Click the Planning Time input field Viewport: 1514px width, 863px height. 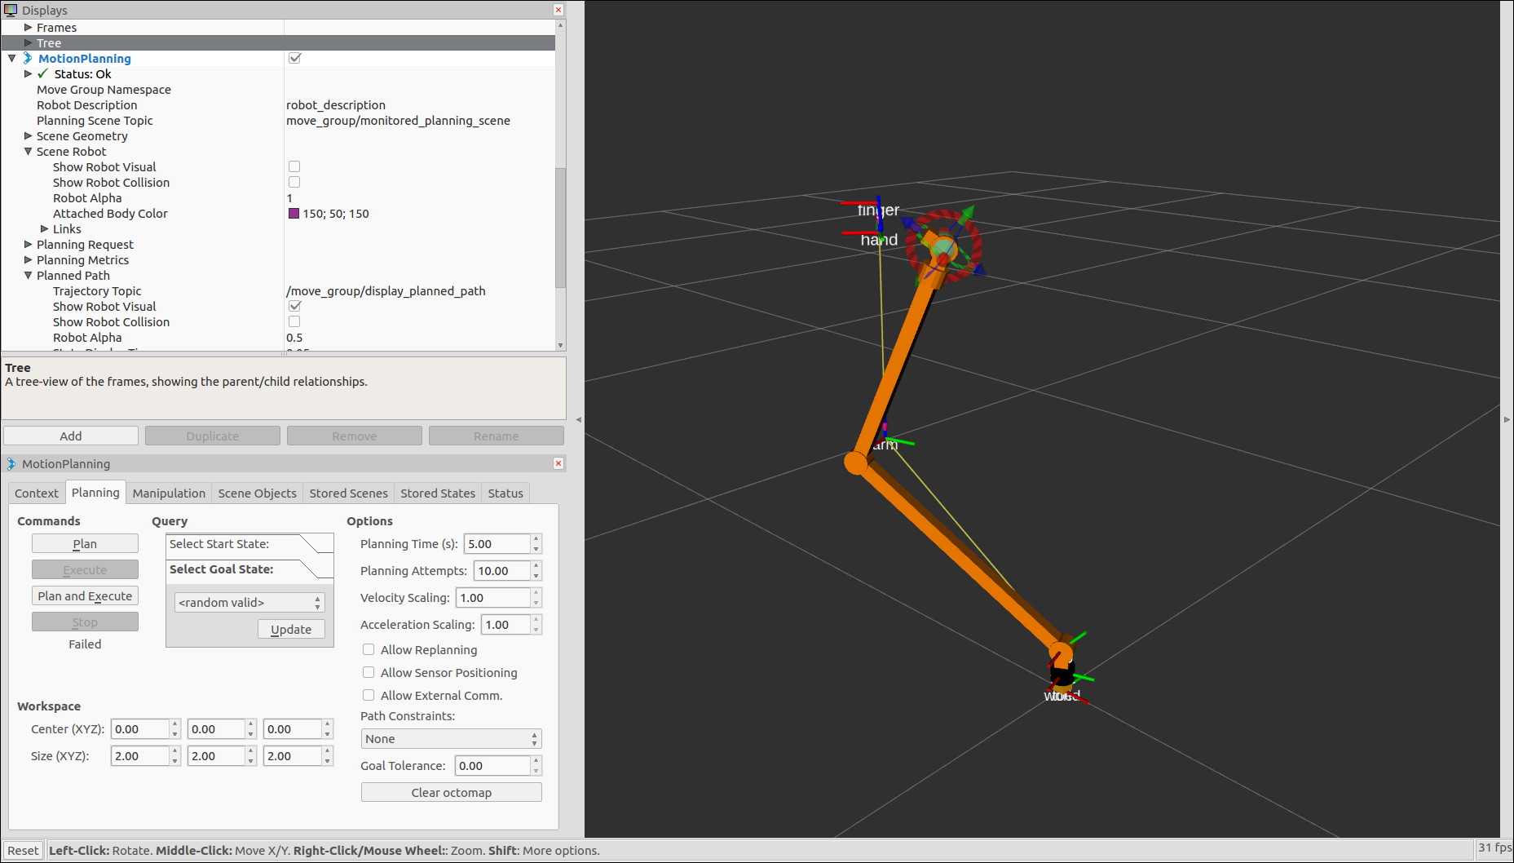(x=497, y=543)
